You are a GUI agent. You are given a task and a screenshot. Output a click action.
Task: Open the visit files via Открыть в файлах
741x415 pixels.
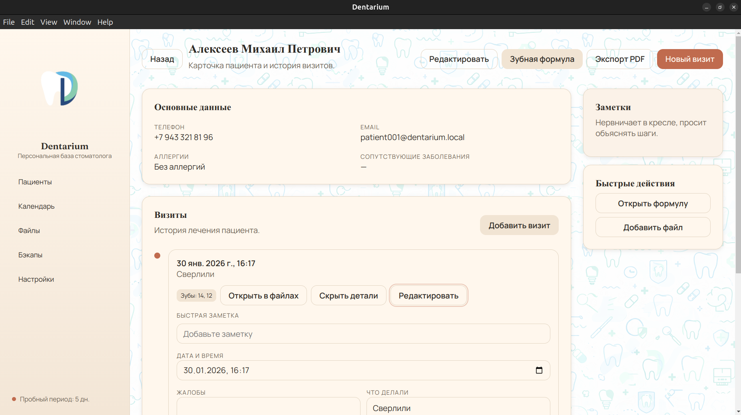point(263,295)
